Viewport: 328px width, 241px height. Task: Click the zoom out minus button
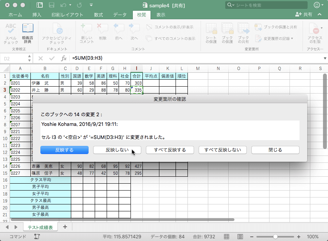tap(252, 237)
